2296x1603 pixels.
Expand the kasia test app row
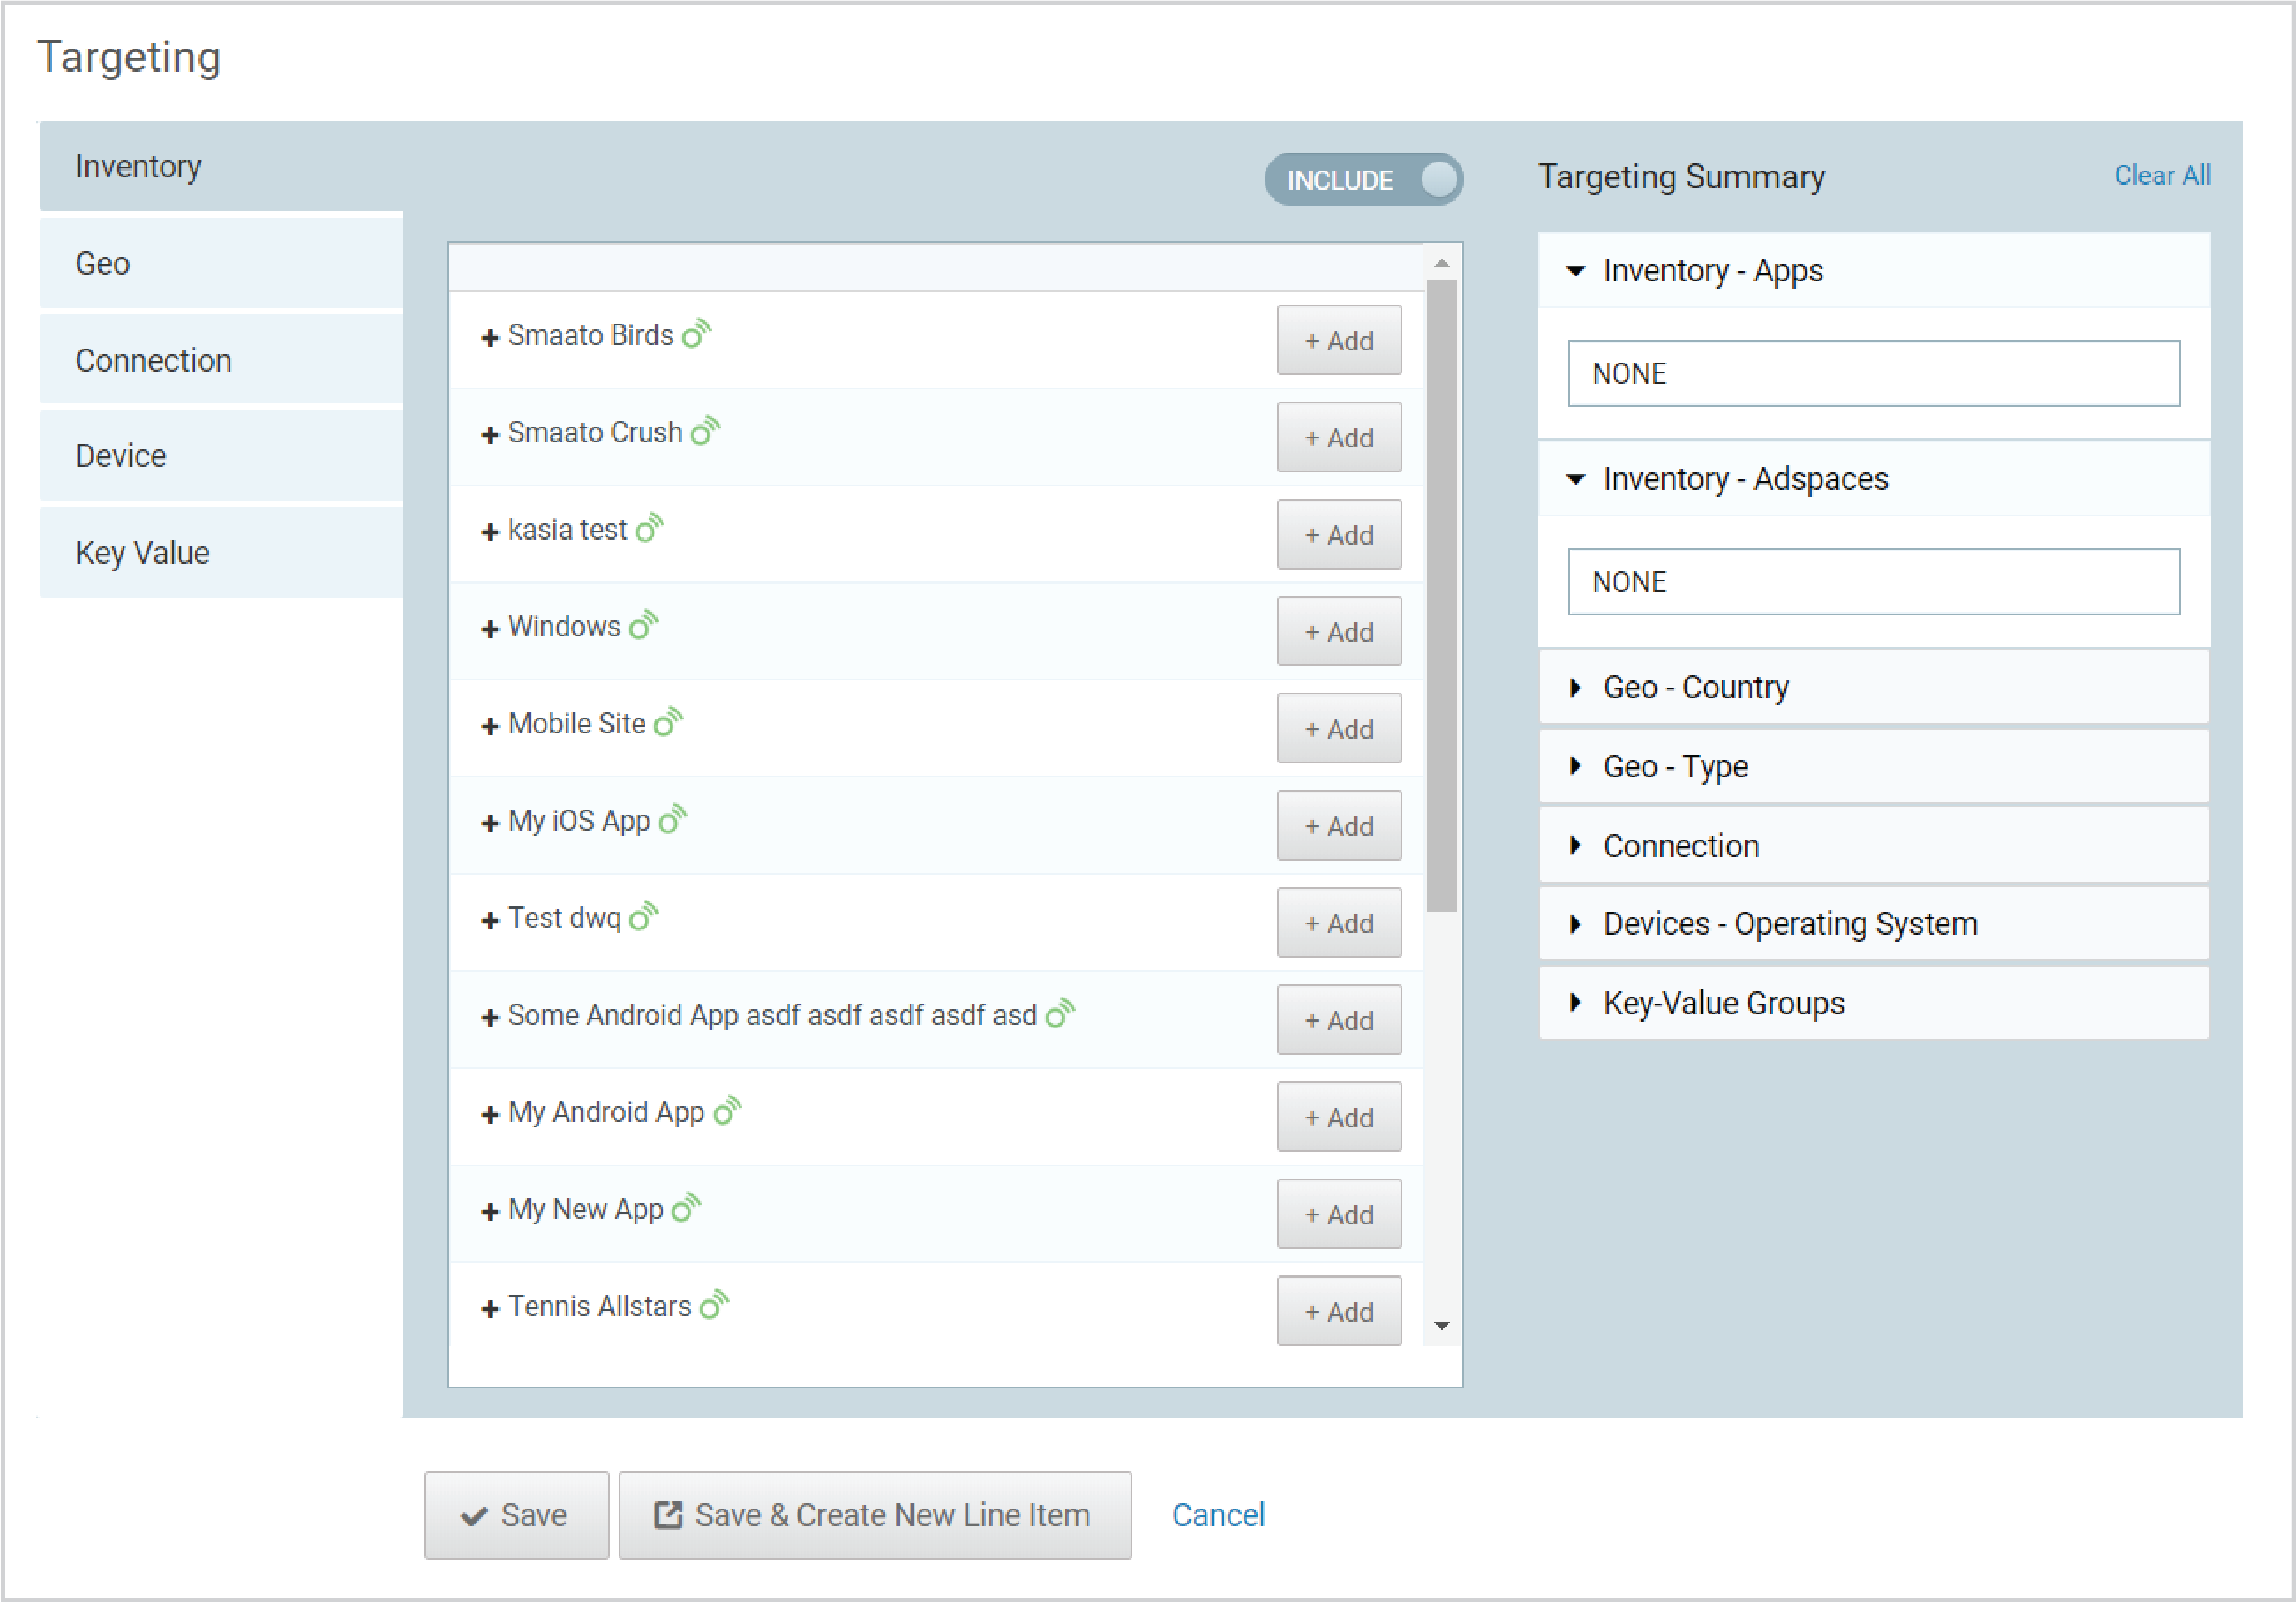click(x=490, y=532)
